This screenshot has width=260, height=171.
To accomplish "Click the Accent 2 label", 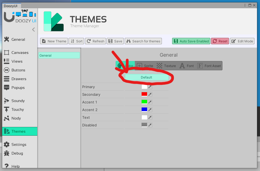I will [x=90, y=110].
